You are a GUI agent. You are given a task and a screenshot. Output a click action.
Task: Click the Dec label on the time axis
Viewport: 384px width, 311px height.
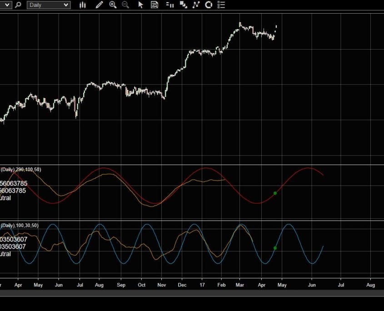(182, 285)
